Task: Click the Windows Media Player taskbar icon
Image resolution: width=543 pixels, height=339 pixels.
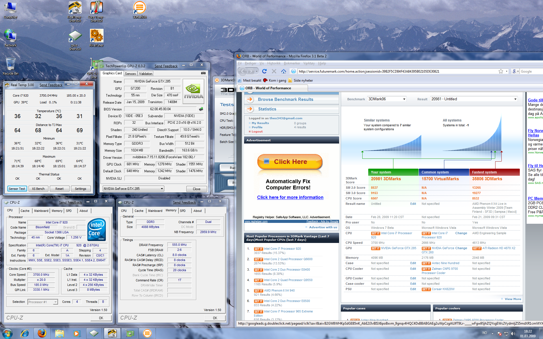Action: [77, 334]
